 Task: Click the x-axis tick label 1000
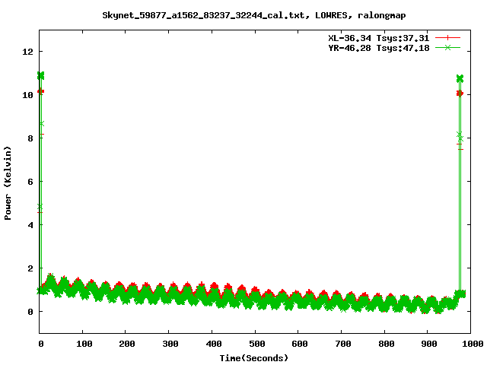coord(473,344)
